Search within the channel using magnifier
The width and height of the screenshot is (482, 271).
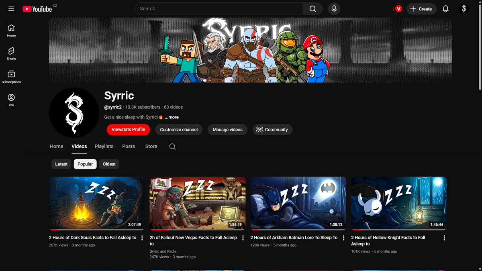172,147
